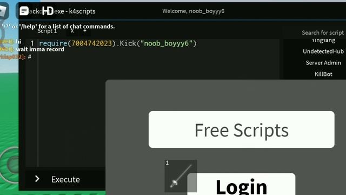Click the arrow icon beside Execute
Viewport: 346px width, 195px height.
pyautogui.click(x=37, y=179)
